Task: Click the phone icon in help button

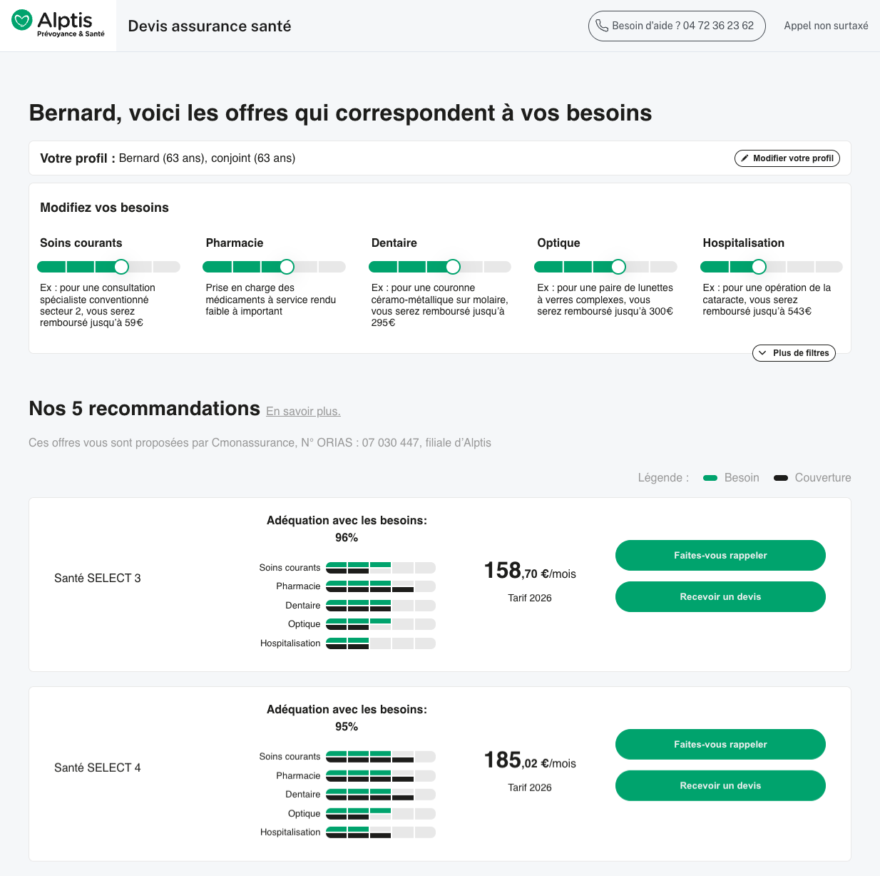Action: (602, 26)
